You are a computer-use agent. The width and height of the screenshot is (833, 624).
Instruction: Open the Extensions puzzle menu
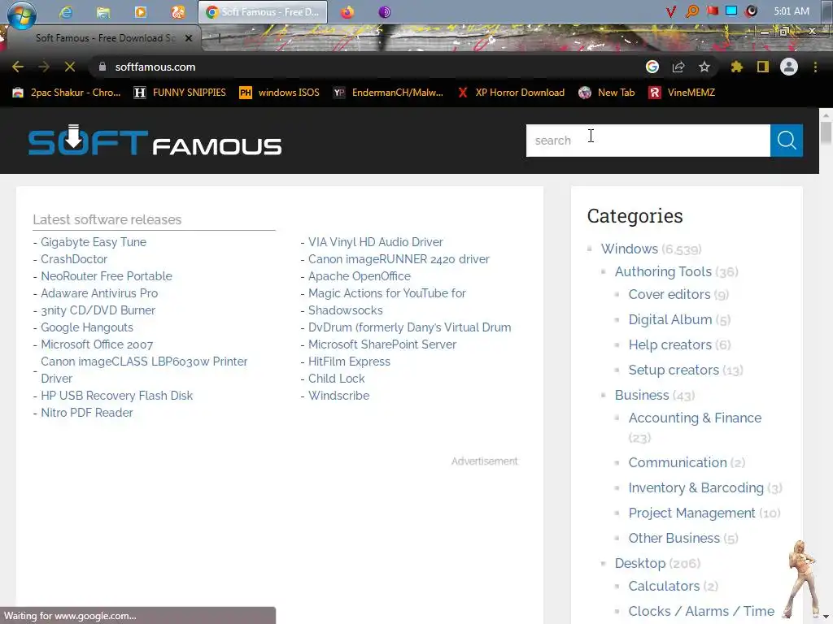(x=737, y=67)
